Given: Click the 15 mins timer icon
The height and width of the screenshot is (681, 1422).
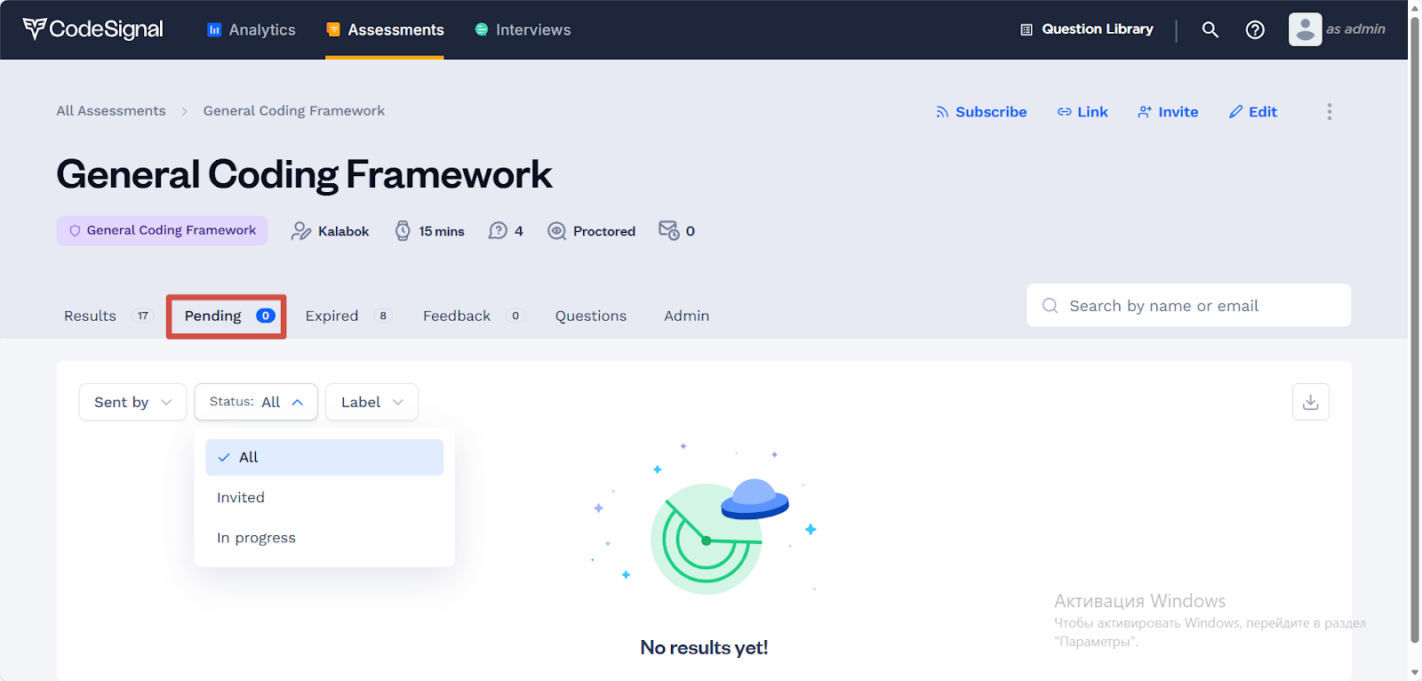Looking at the screenshot, I should [403, 231].
